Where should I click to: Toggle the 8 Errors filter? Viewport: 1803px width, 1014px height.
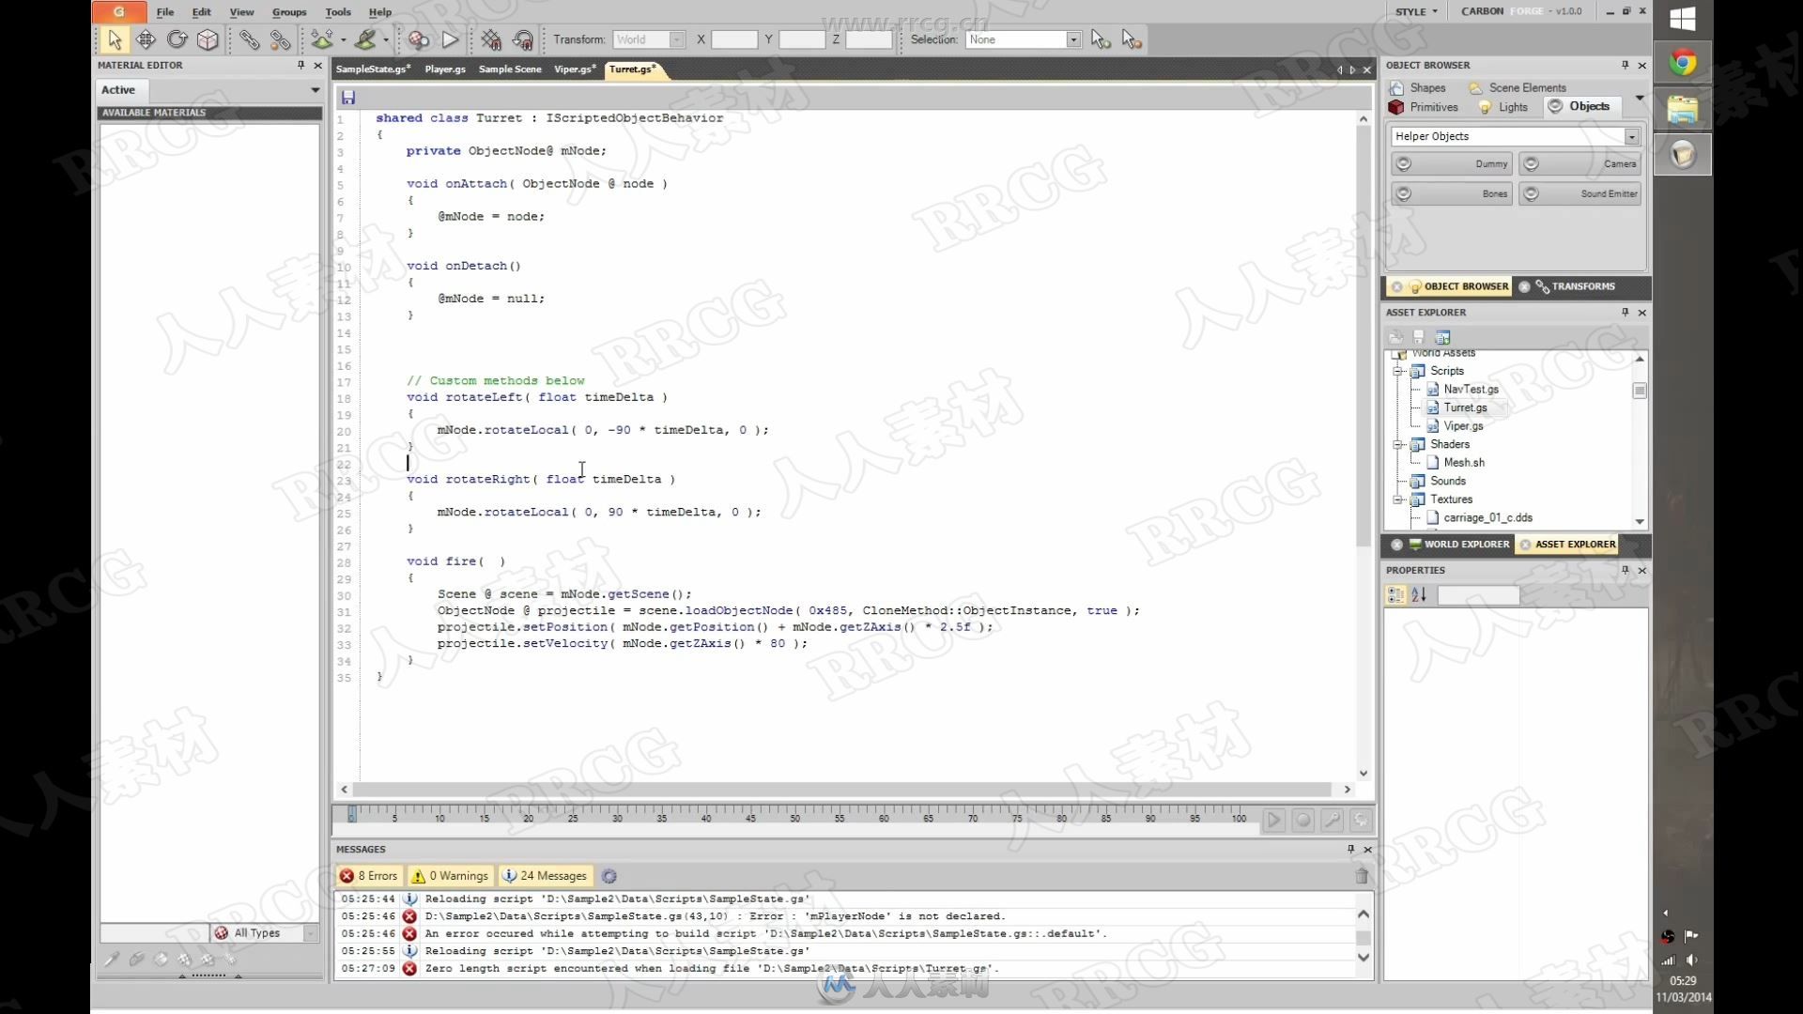pyautogui.click(x=369, y=876)
